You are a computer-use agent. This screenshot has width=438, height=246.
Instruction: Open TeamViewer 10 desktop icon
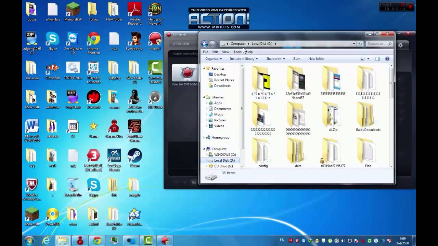(73, 43)
